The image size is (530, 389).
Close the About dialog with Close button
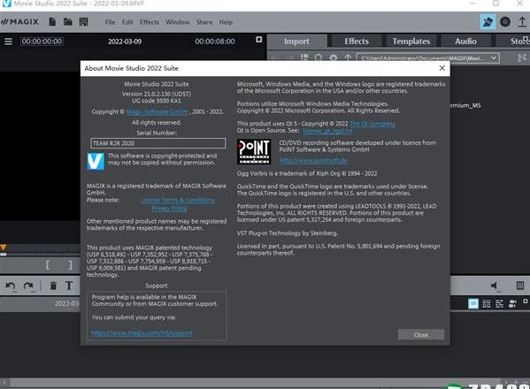coord(421,335)
